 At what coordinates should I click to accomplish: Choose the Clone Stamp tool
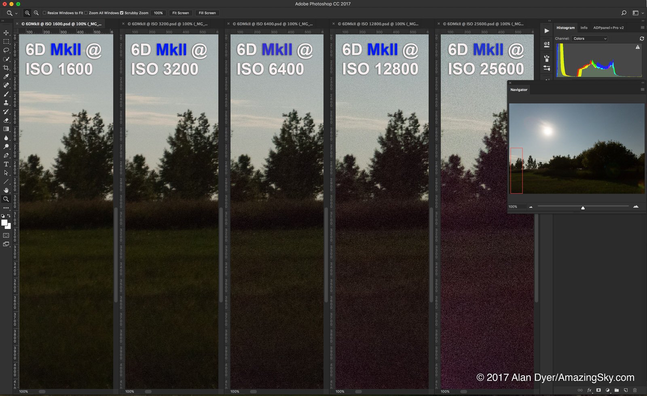point(6,103)
